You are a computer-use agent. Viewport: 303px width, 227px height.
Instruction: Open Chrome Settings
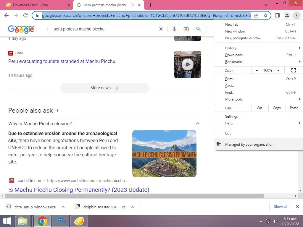[x=258, y=116]
